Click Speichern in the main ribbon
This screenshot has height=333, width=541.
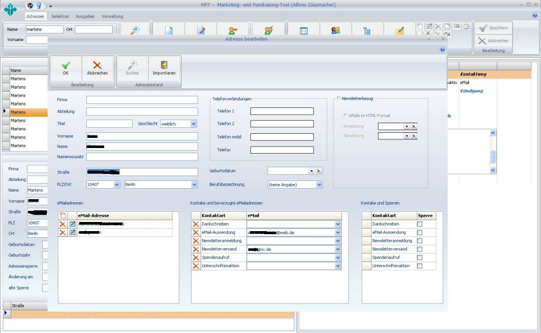493,28
